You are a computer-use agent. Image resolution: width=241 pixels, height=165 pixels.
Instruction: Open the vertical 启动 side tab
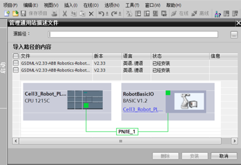3,68
